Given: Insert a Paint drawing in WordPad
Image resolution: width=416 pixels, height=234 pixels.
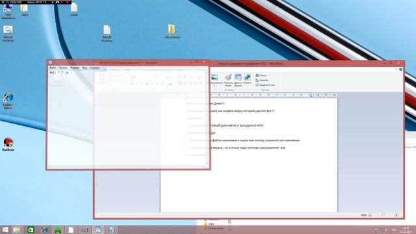Looking at the screenshot, I should pos(228,80).
